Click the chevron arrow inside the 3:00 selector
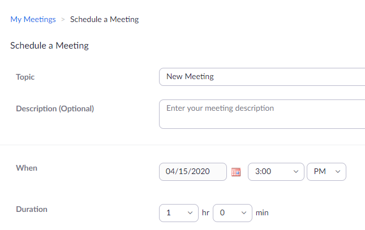The image size is (365, 230). (x=296, y=172)
